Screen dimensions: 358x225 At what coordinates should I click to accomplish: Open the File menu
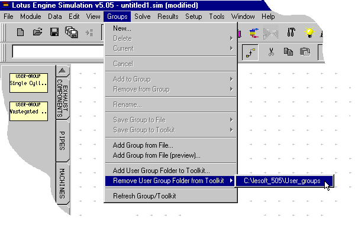coord(8,17)
